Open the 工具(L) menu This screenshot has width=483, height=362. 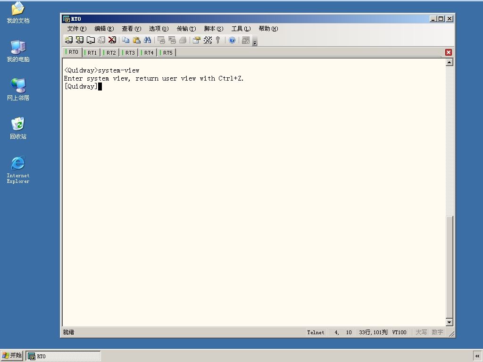coord(241,29)
